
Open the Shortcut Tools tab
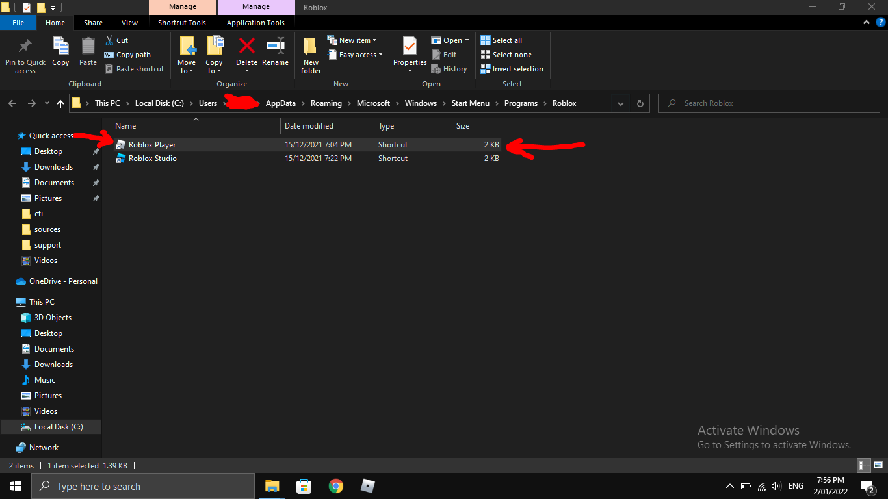[182, 23]
